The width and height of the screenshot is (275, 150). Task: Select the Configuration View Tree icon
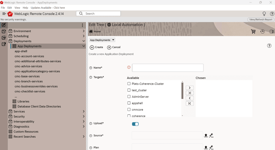coord(4,31)
